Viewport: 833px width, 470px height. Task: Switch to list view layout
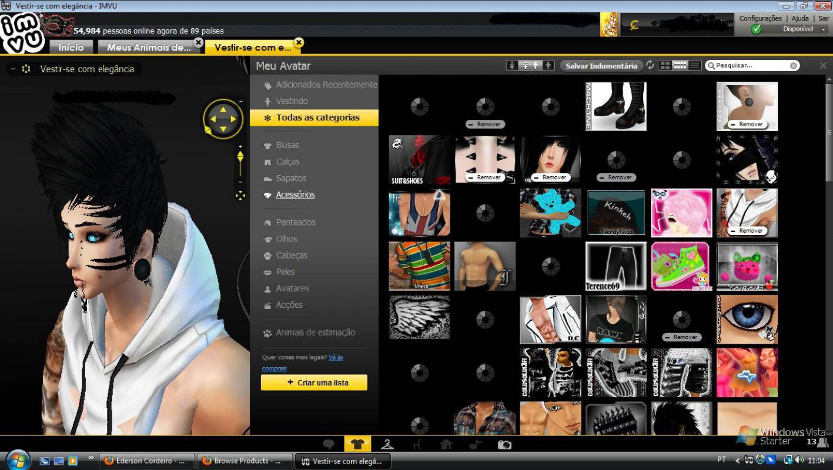(x=694, y=65)
